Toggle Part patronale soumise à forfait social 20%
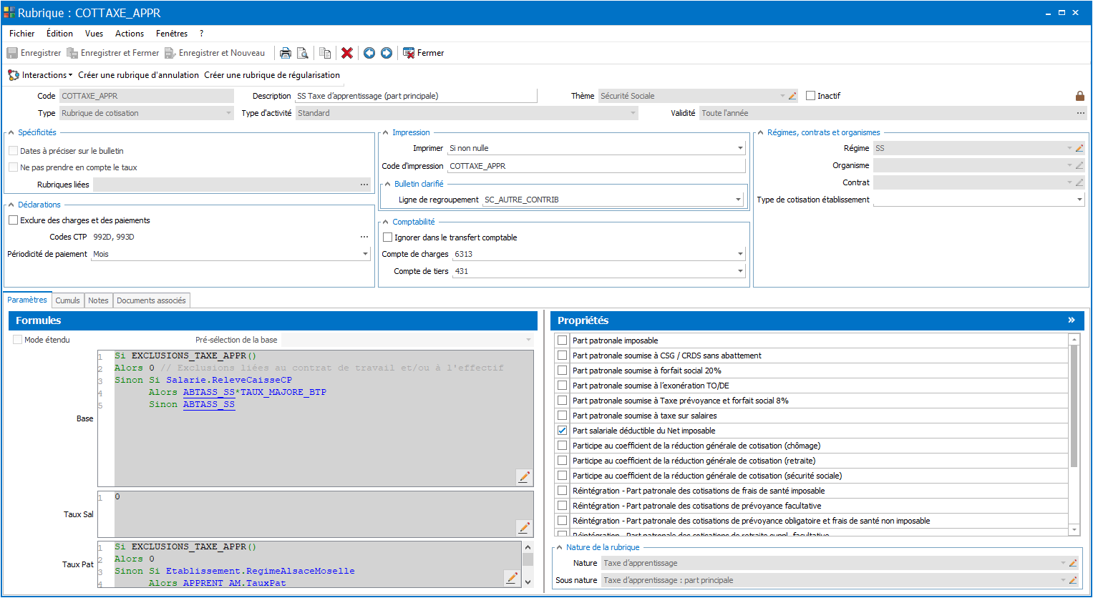The width and height of the screenshot is (1093, 598). 562,371
